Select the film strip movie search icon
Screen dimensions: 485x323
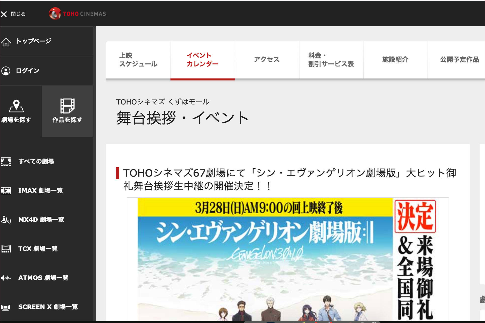click(x=67, y=106)
